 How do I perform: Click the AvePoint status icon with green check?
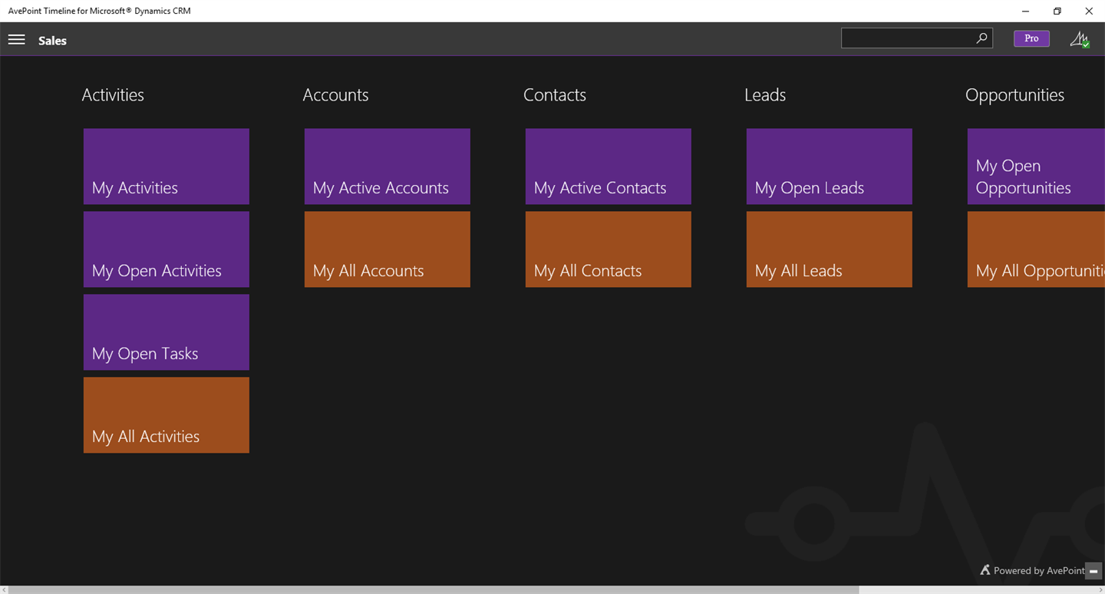coord(1080,39)
